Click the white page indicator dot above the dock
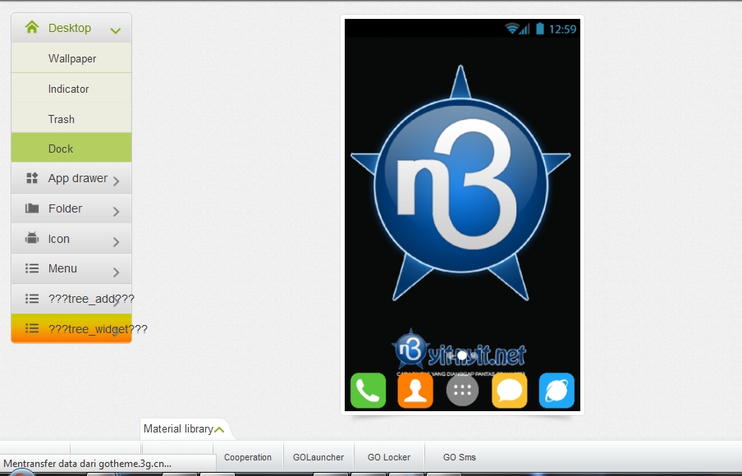742x476 pixels. click(462, 355)
